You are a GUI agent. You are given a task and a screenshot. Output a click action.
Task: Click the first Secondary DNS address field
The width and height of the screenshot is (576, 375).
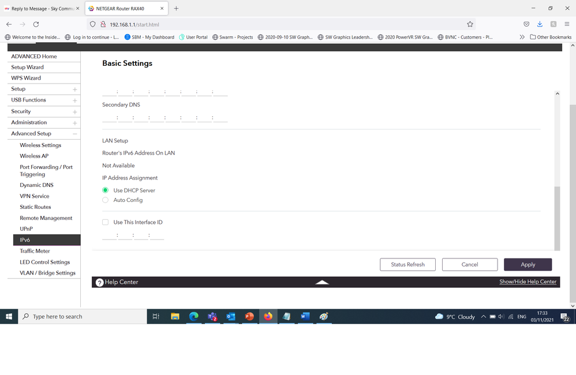pos(110,118)
